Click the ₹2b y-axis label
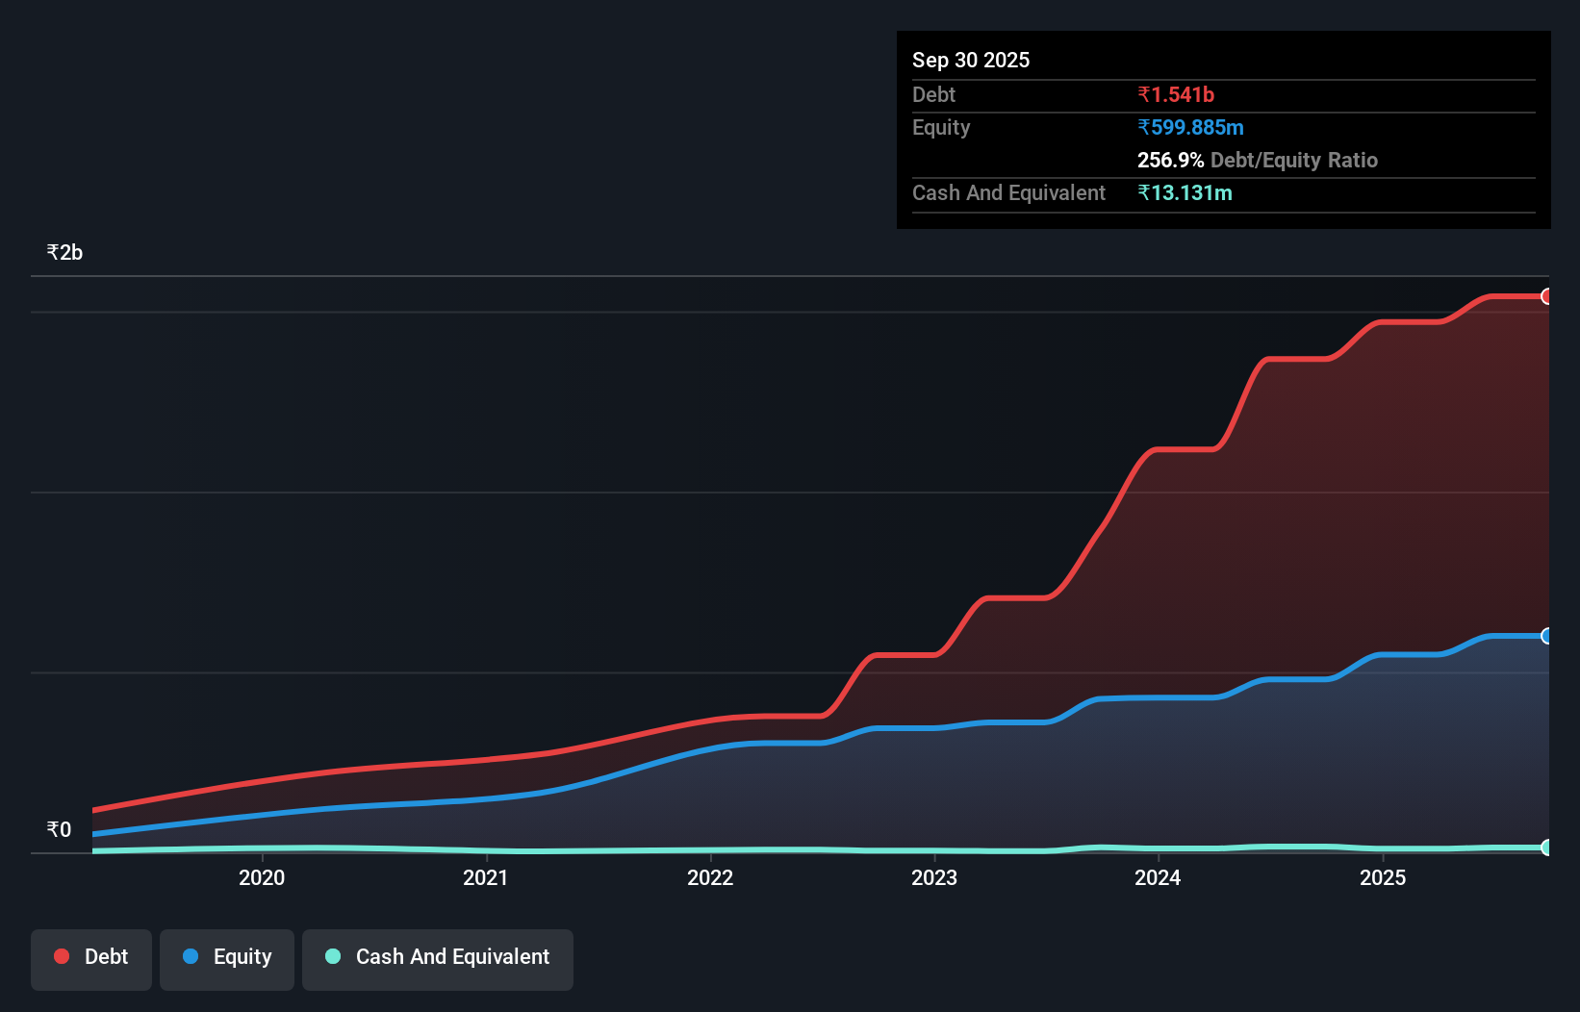Viewport: 1580px width, 1012px height. (64, 252)
